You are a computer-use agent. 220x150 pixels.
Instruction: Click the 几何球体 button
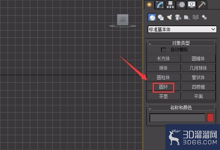199,68
